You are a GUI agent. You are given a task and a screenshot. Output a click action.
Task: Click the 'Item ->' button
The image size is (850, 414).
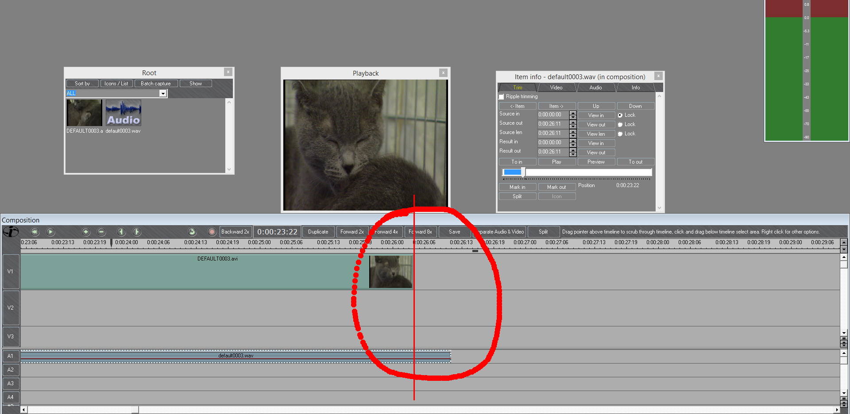556,106
